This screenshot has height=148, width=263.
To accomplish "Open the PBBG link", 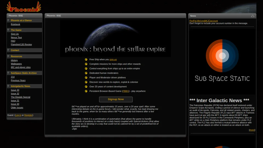I will (x=126, y=91).
